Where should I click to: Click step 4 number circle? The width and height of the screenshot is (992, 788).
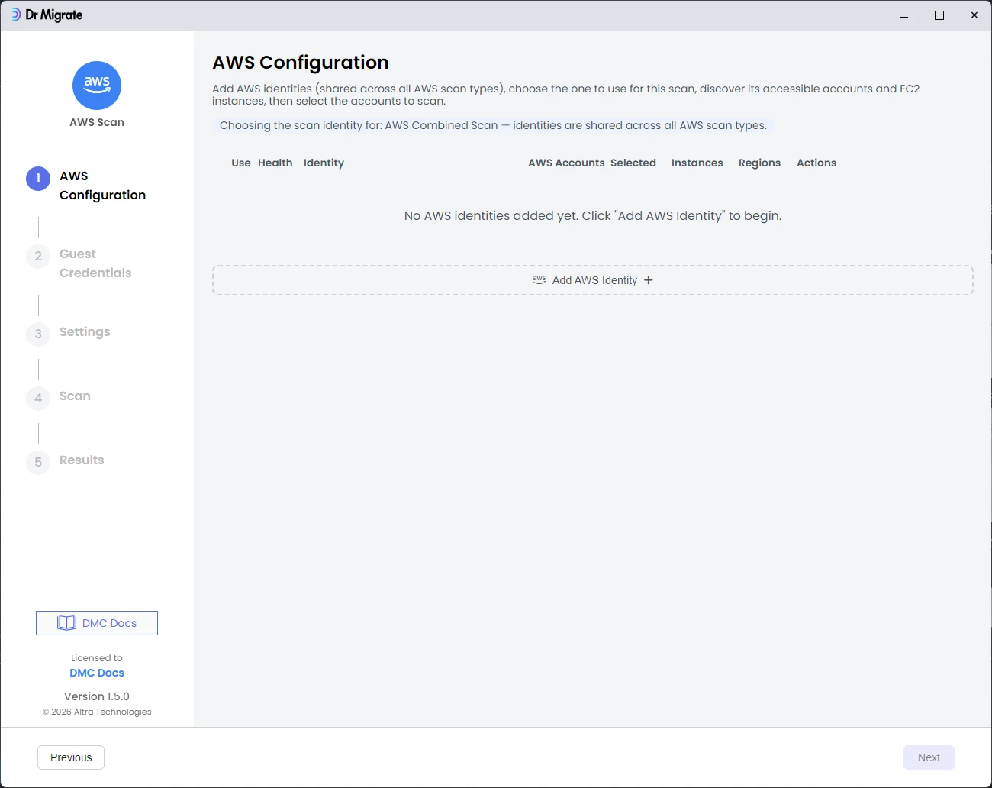tap(38, 398)
